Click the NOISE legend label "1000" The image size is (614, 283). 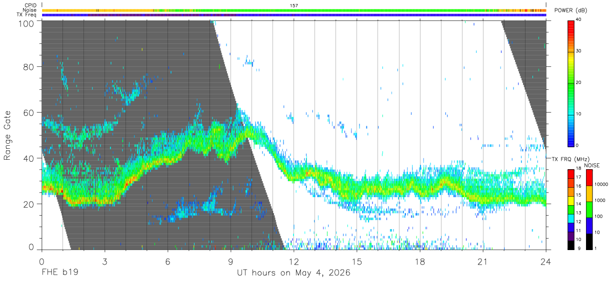click(x=599, y=200)
